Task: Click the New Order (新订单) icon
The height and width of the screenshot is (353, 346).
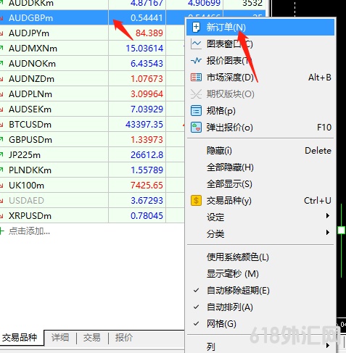Action: tap(196, 27)
